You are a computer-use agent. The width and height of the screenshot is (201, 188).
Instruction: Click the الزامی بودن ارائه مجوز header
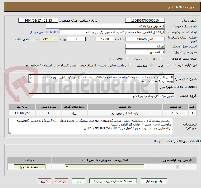click(x=177, y=160)
